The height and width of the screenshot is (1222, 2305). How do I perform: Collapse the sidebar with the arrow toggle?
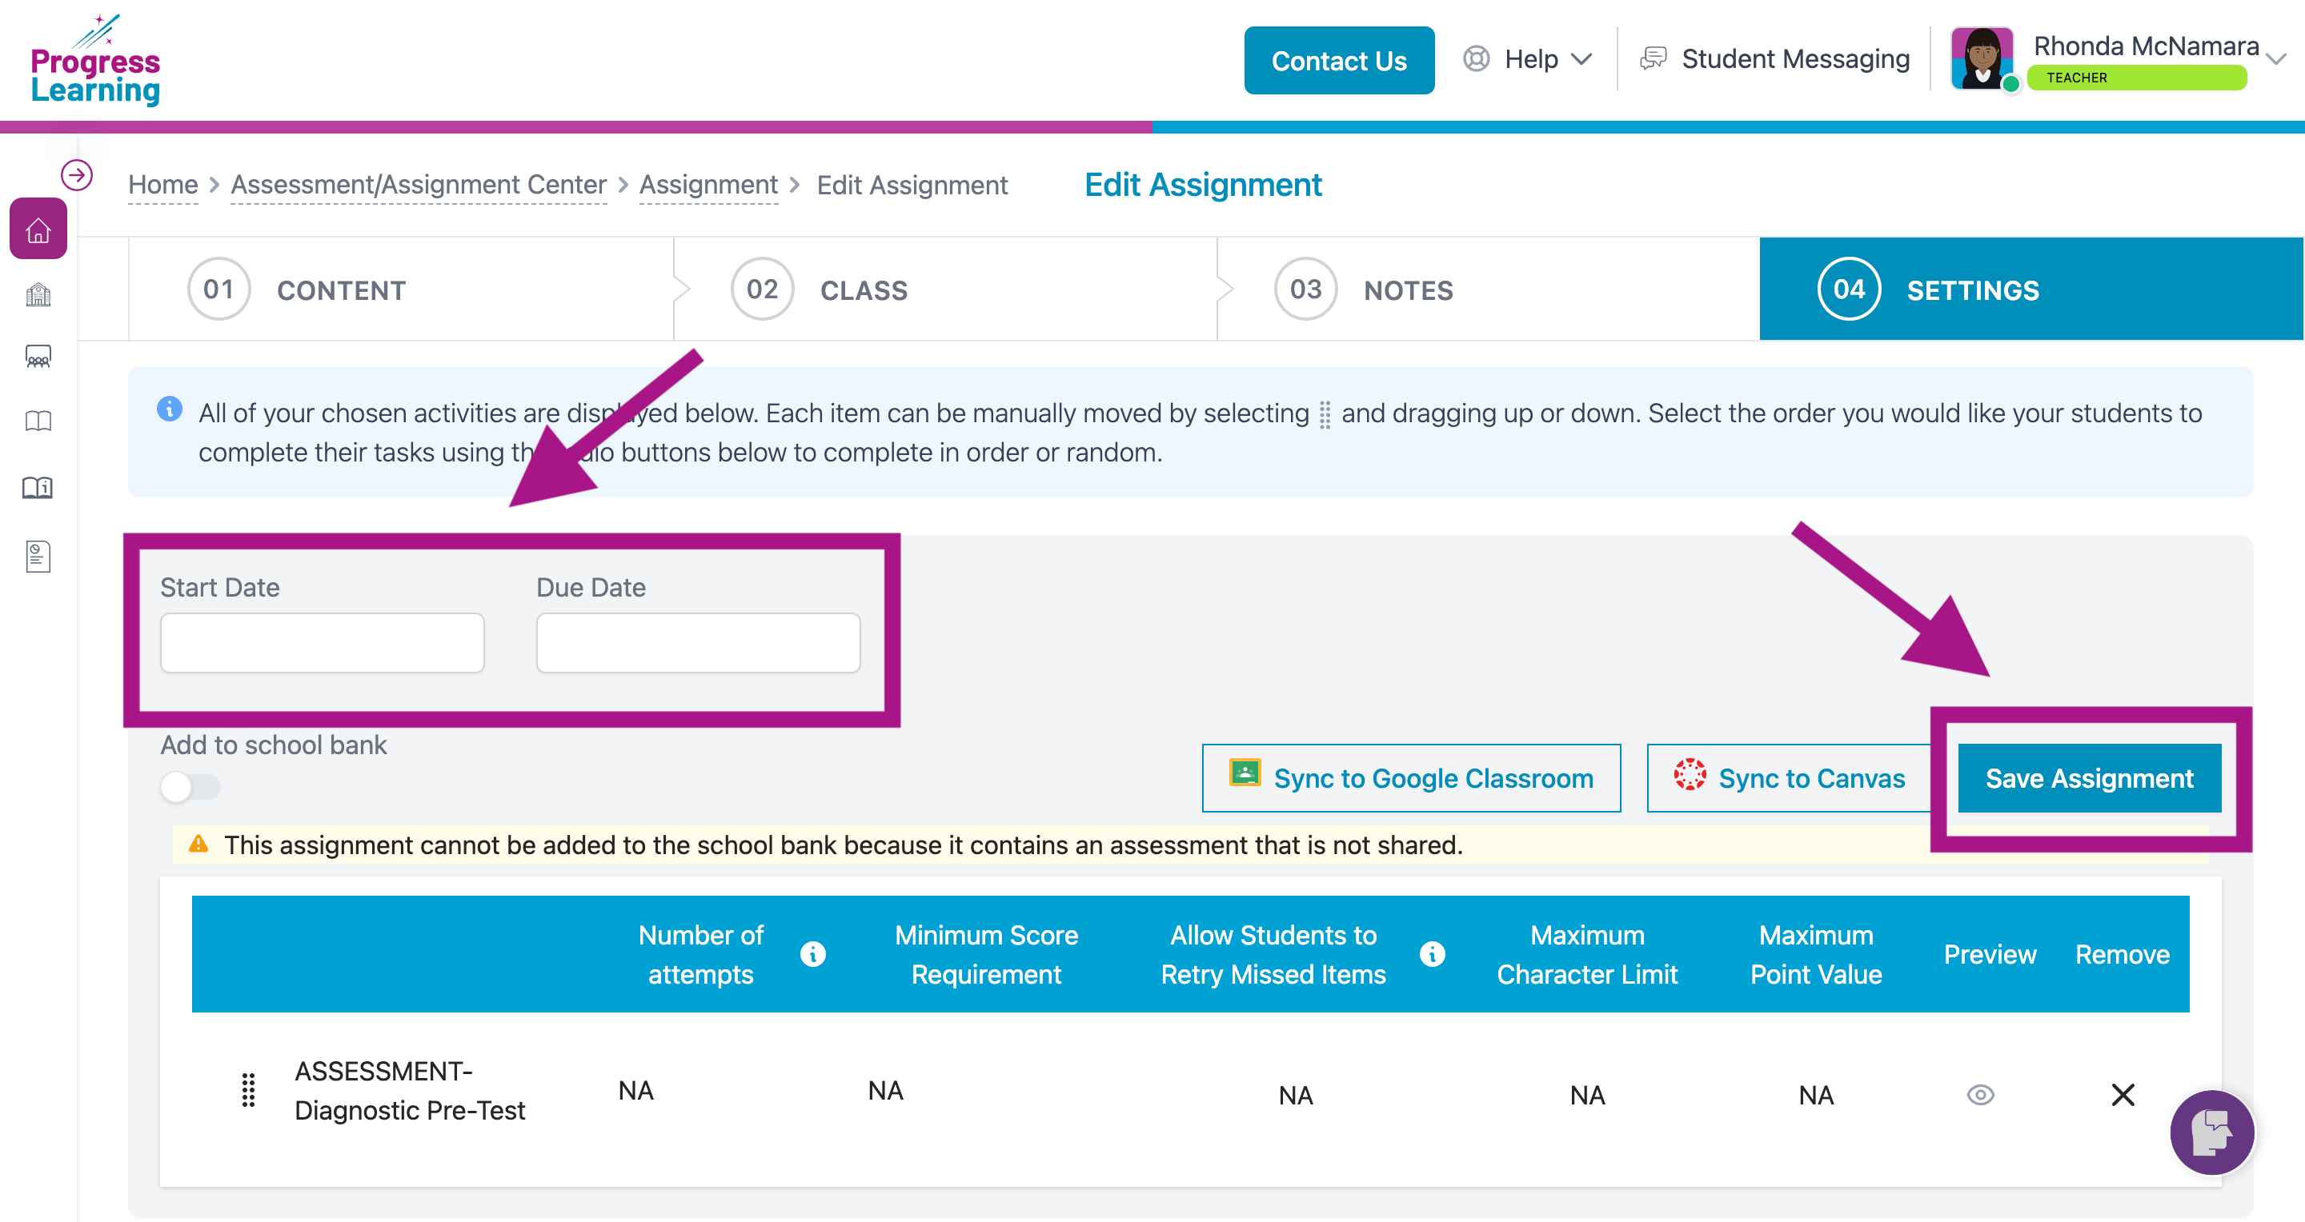click(77, 175)
